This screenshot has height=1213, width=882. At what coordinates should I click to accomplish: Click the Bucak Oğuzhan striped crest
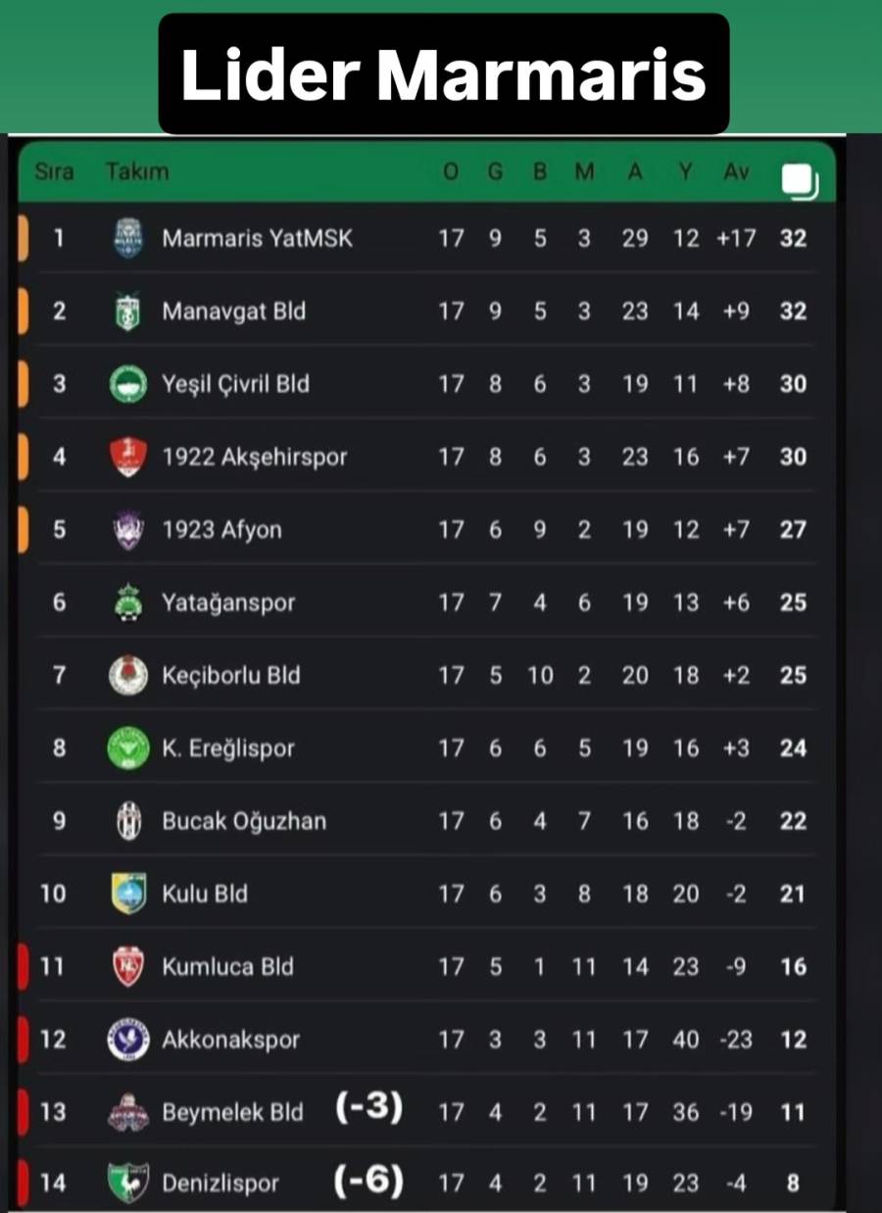coord(128,821)
